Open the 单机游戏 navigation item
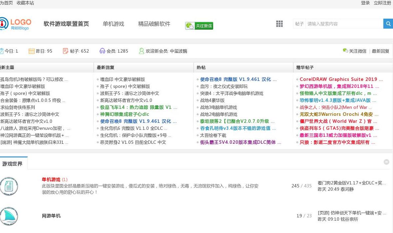This screenshot has width=393, height=233. [113, 24]
